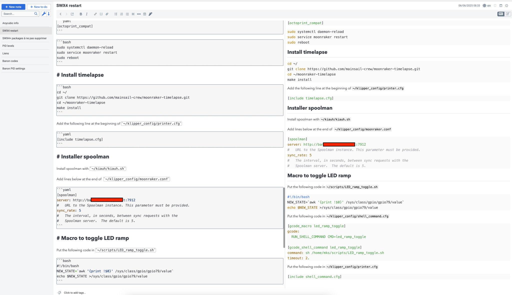Reverse the sort order with the down arrow
The image size is (512, 295).
click(x=49, y=14)
